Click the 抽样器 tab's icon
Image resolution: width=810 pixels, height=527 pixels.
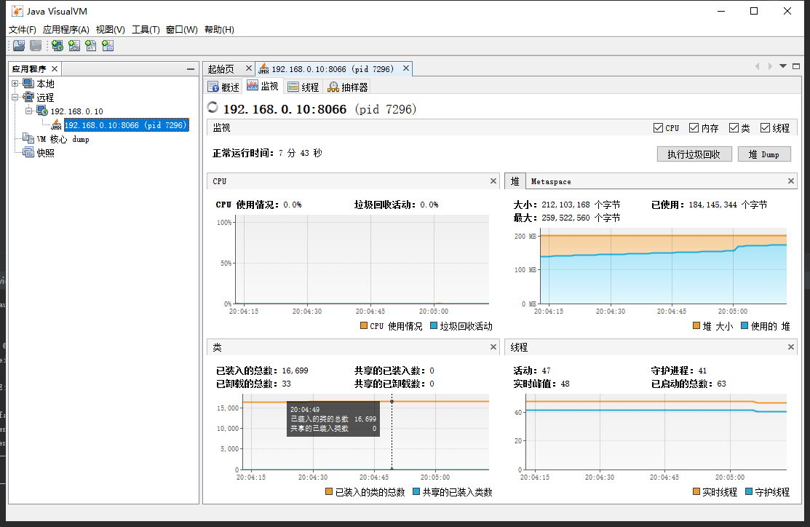[x=333, y=87]
